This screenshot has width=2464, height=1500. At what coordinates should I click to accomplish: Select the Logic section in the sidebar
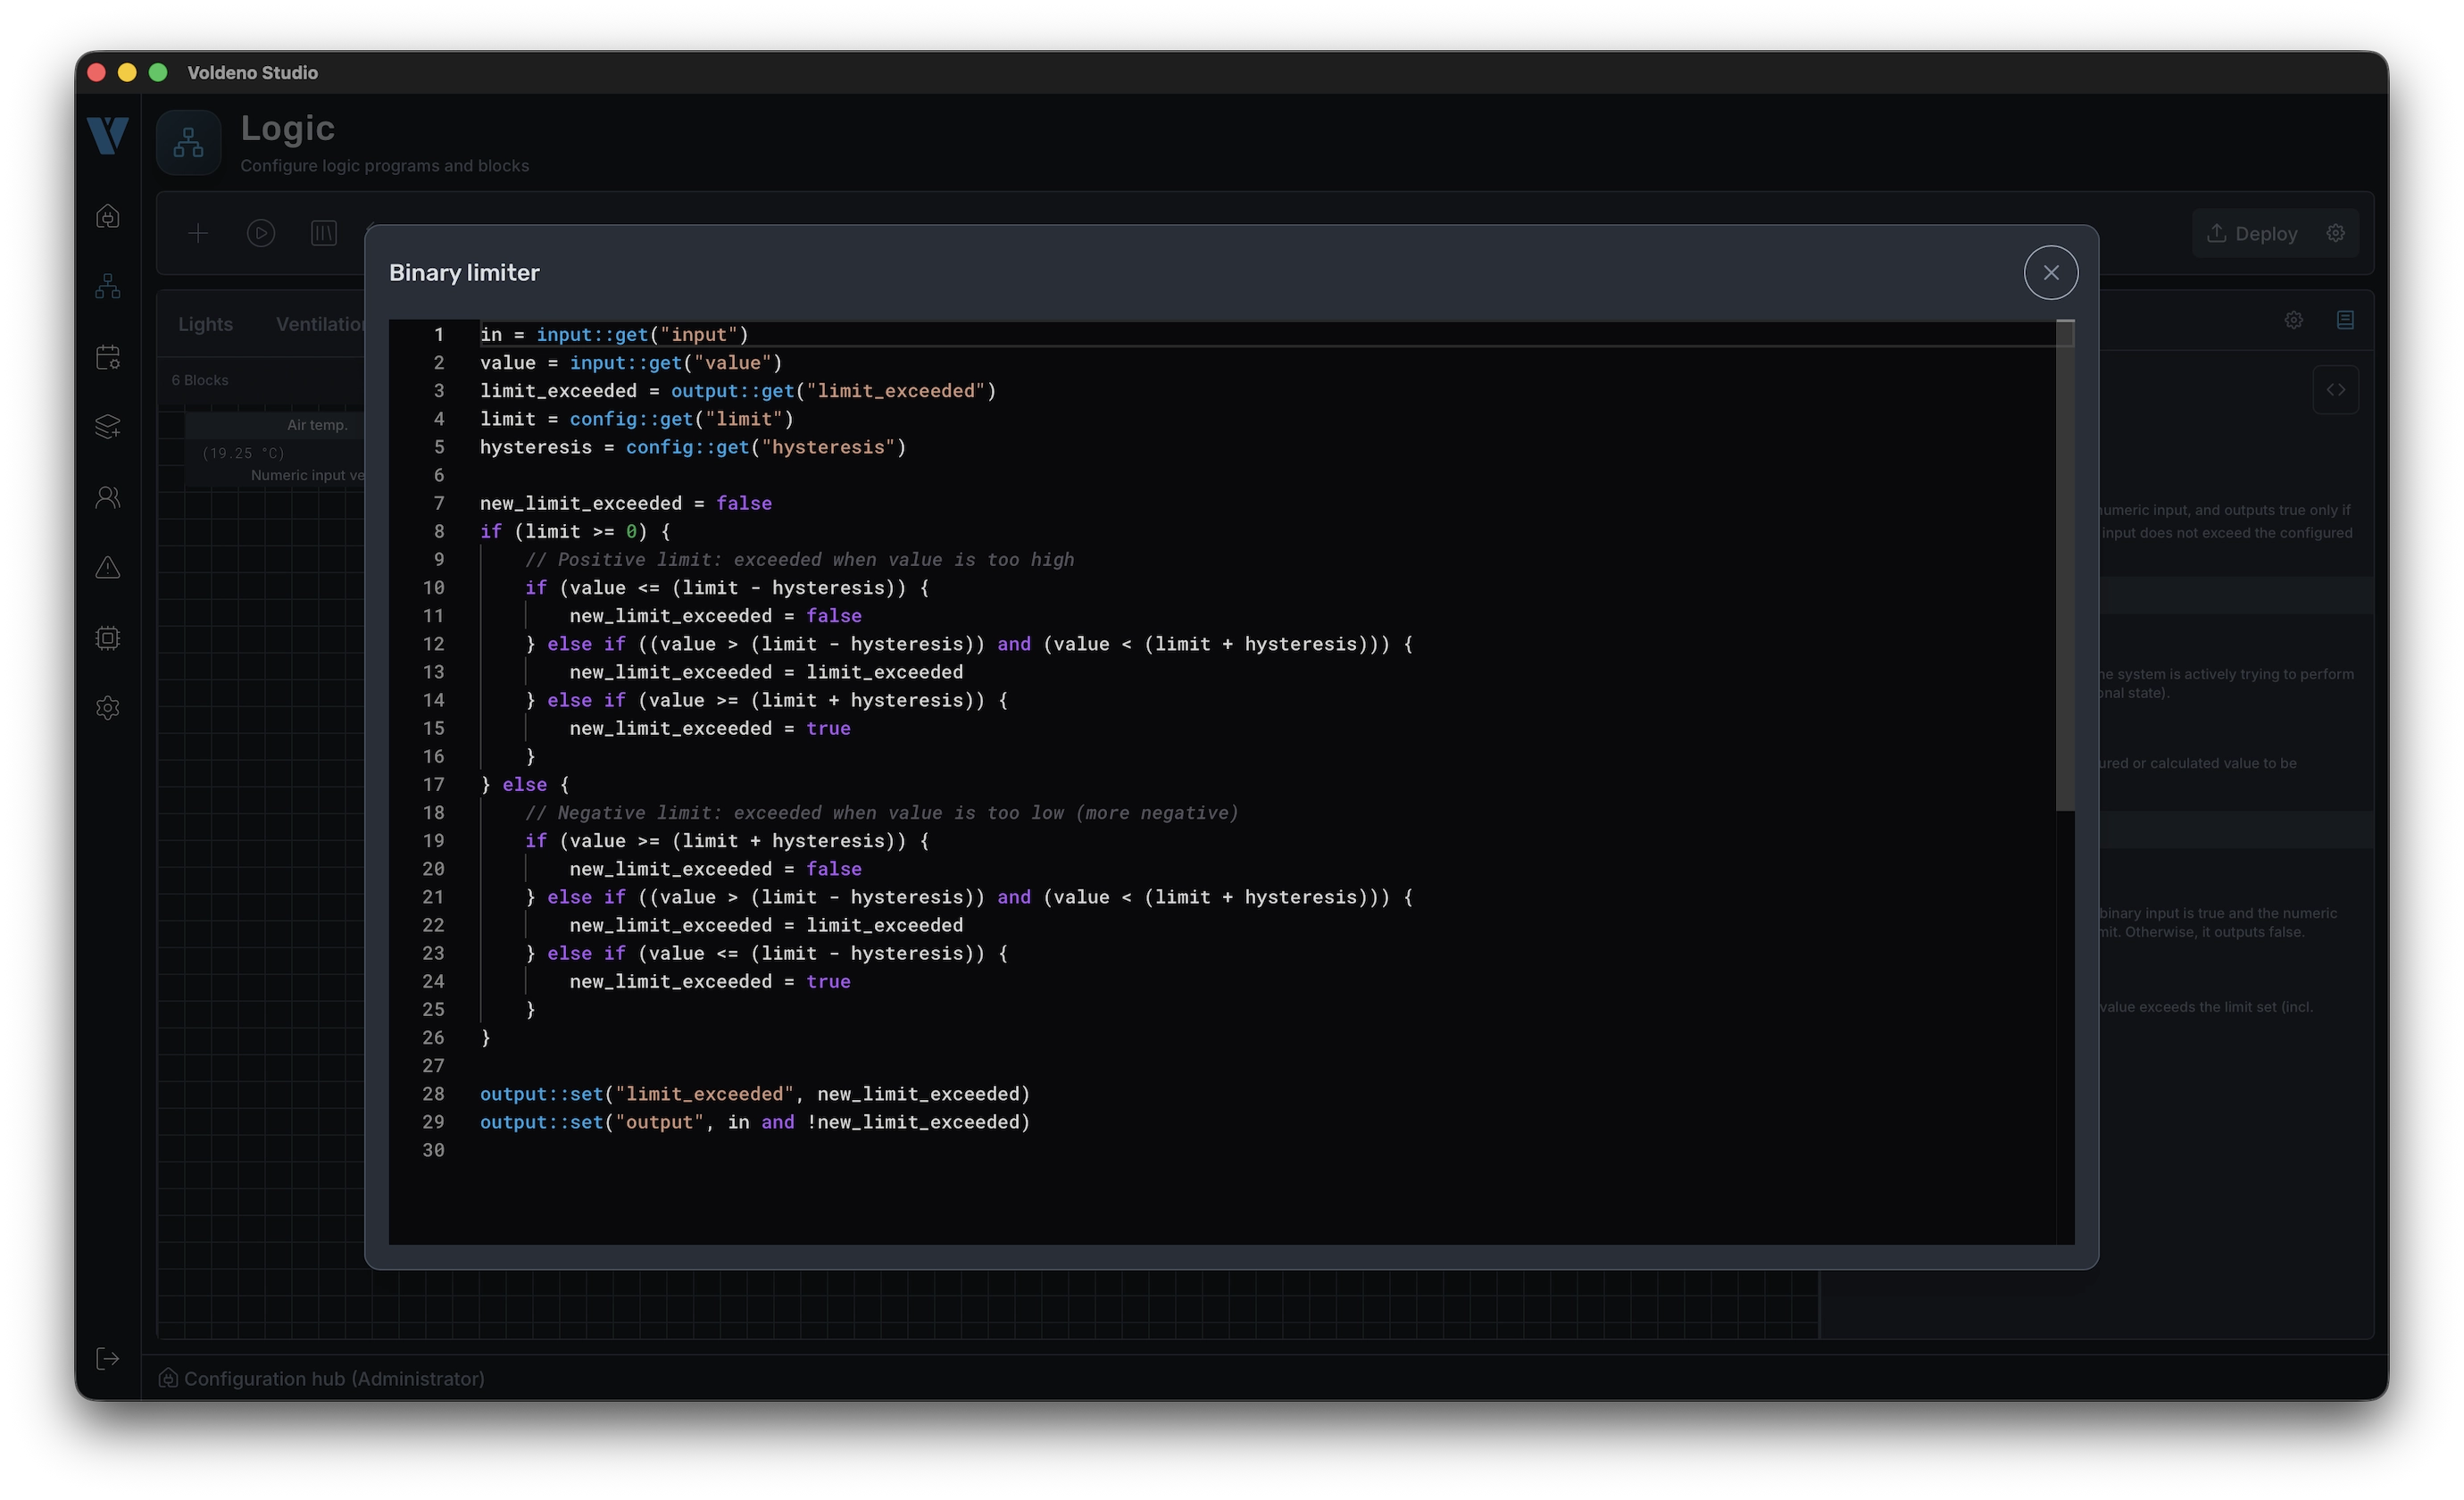click(107, 286)
